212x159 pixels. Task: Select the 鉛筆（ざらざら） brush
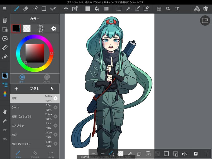coord(35,117)
